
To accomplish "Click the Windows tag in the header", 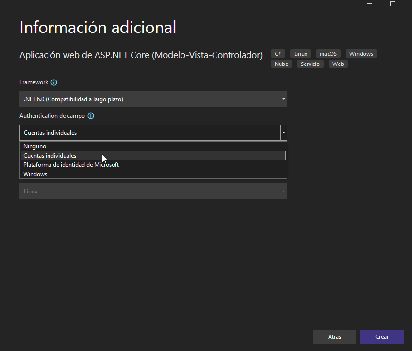I will 361,53.
